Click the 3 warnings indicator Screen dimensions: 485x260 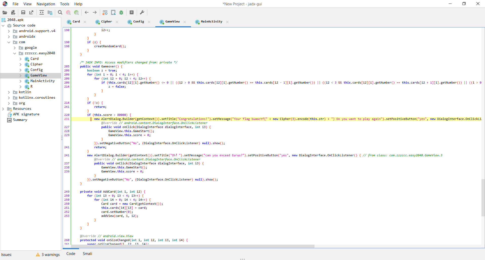pos(48,255)
